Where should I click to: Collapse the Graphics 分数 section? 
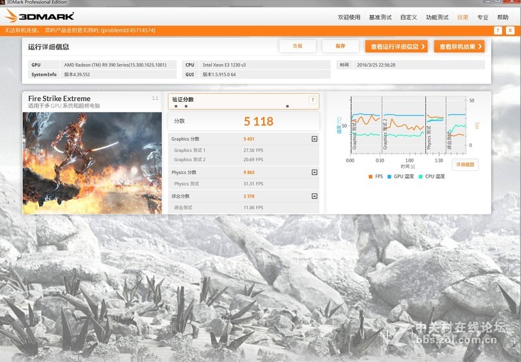click(315, 139)
